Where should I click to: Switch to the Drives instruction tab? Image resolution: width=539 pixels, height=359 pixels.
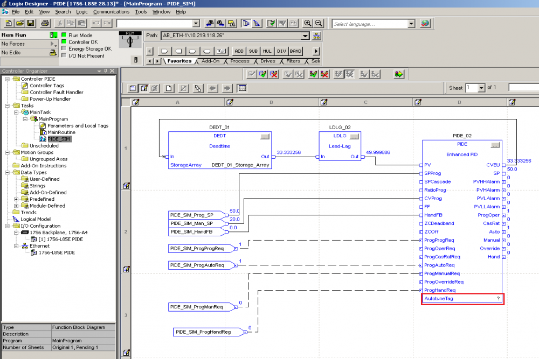(x=268, y=61)
